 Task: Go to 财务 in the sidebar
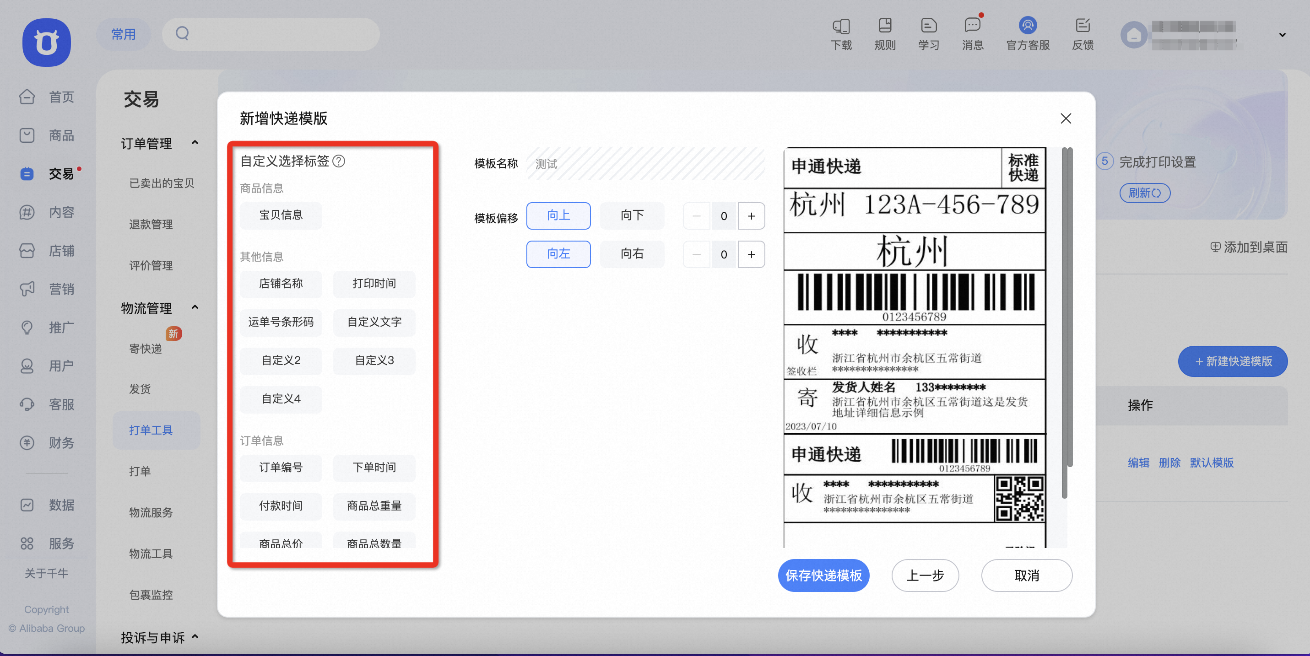47,442
